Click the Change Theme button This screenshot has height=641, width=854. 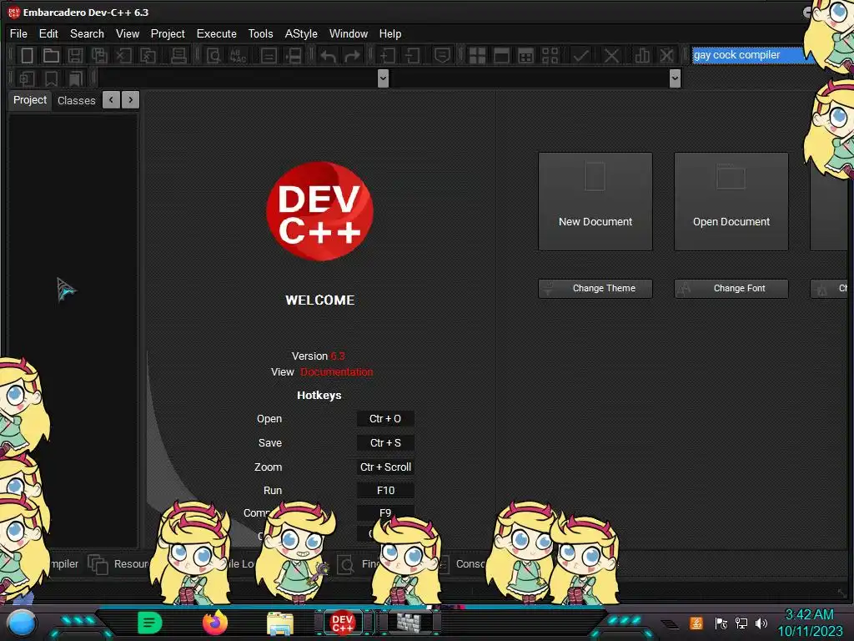click(x=595, y=288)
